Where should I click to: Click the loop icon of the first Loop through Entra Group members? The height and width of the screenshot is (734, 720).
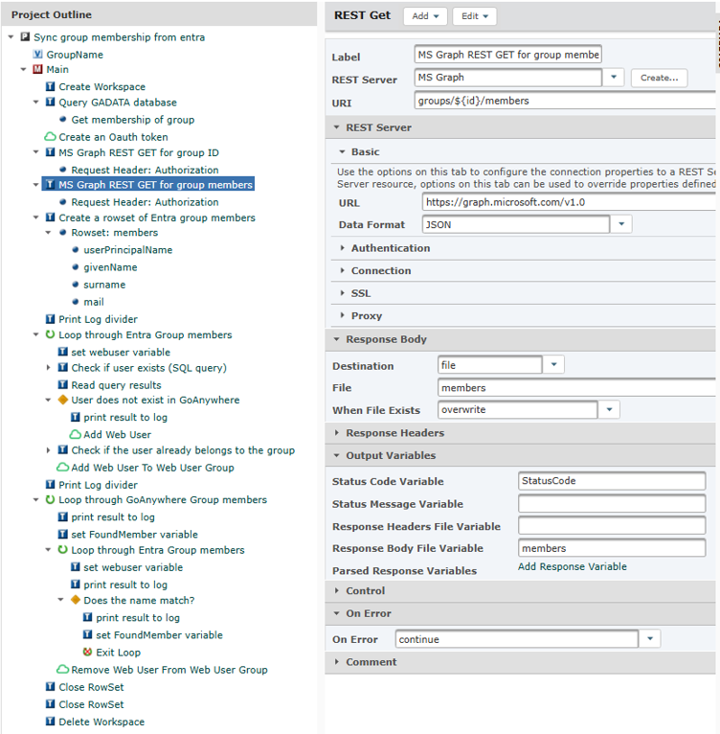click(x=50, y=334)
